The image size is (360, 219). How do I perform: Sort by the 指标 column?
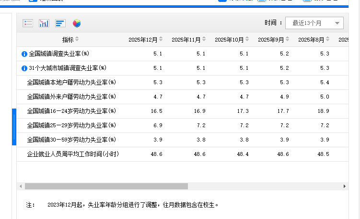(77, 39)
